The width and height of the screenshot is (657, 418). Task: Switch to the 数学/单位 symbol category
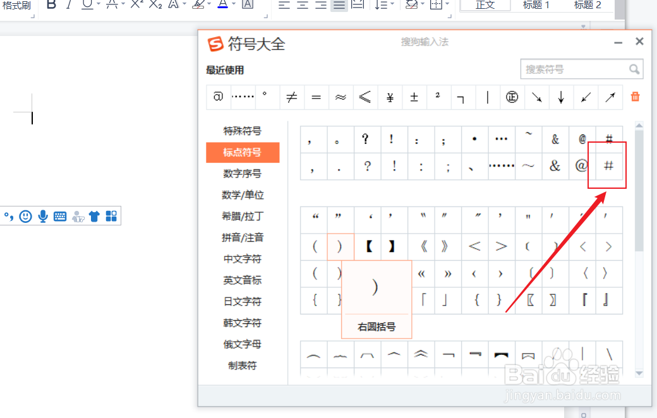[243, 194]
